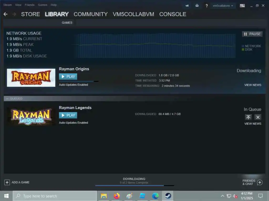269x201 pixels.
Task: Open the notification center icon
Action: click(260, 196)
